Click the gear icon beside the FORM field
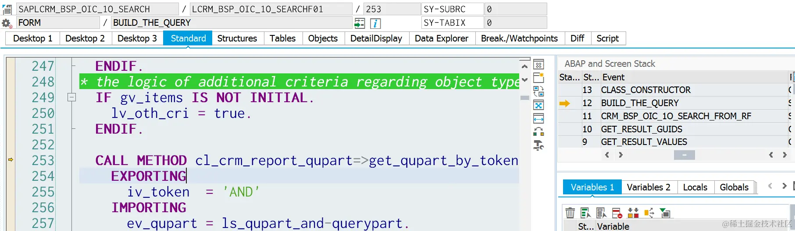 click(7, 23)
